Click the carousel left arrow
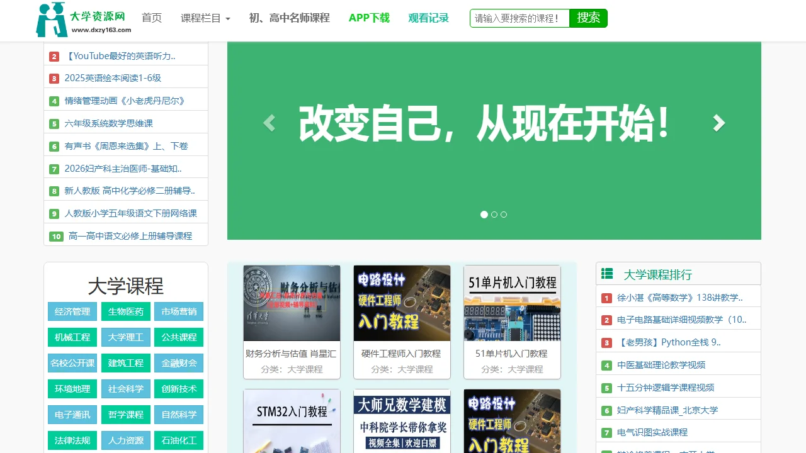 click(x=269, y=123)
